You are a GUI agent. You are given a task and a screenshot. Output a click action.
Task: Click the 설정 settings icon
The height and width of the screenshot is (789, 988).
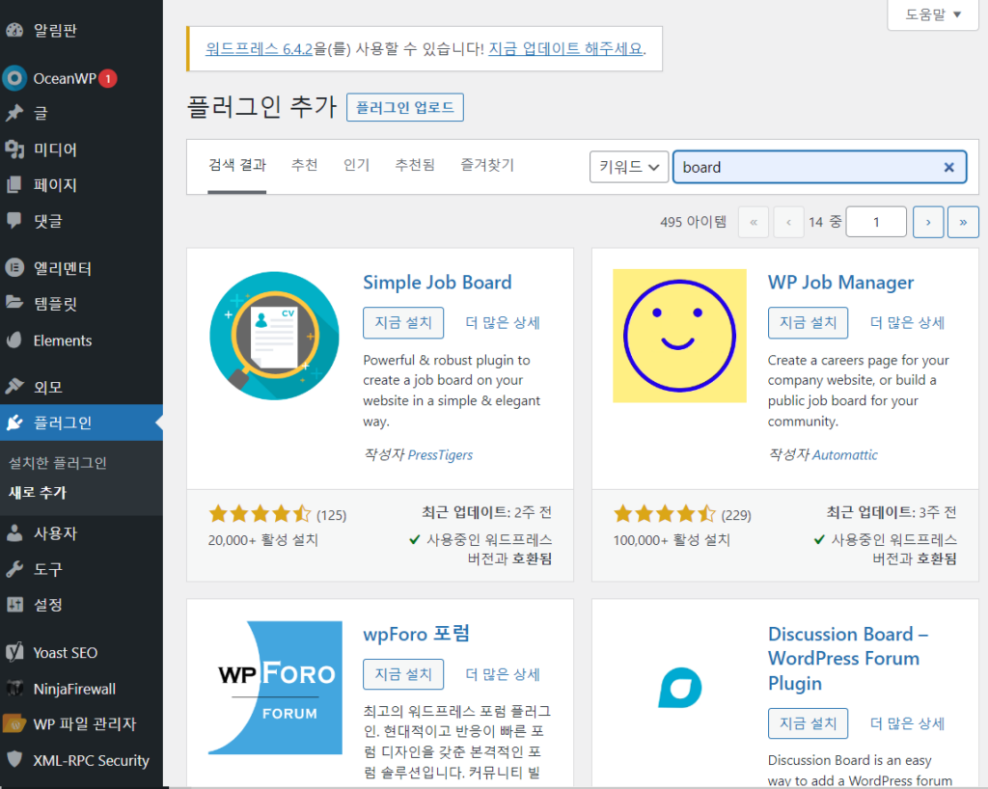(x=14, y=605)
